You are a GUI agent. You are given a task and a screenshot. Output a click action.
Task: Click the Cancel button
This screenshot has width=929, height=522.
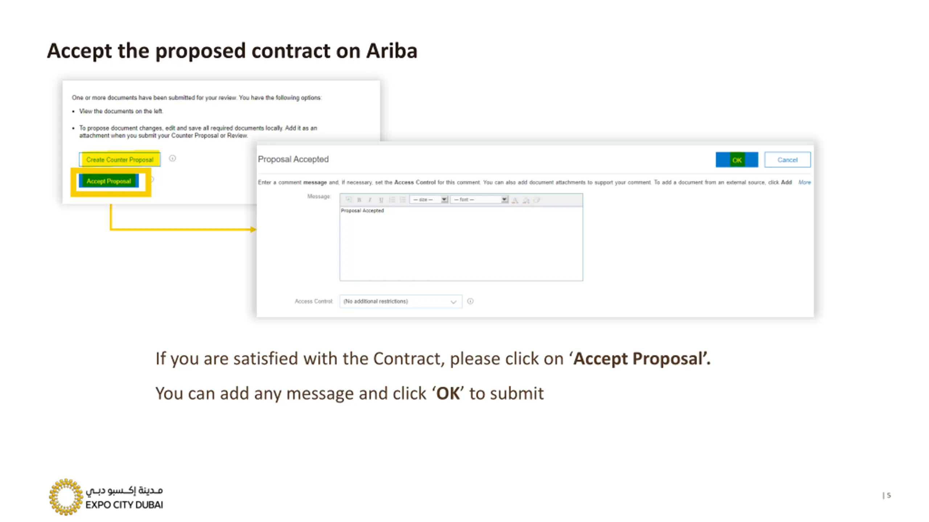tap(787, 160)
